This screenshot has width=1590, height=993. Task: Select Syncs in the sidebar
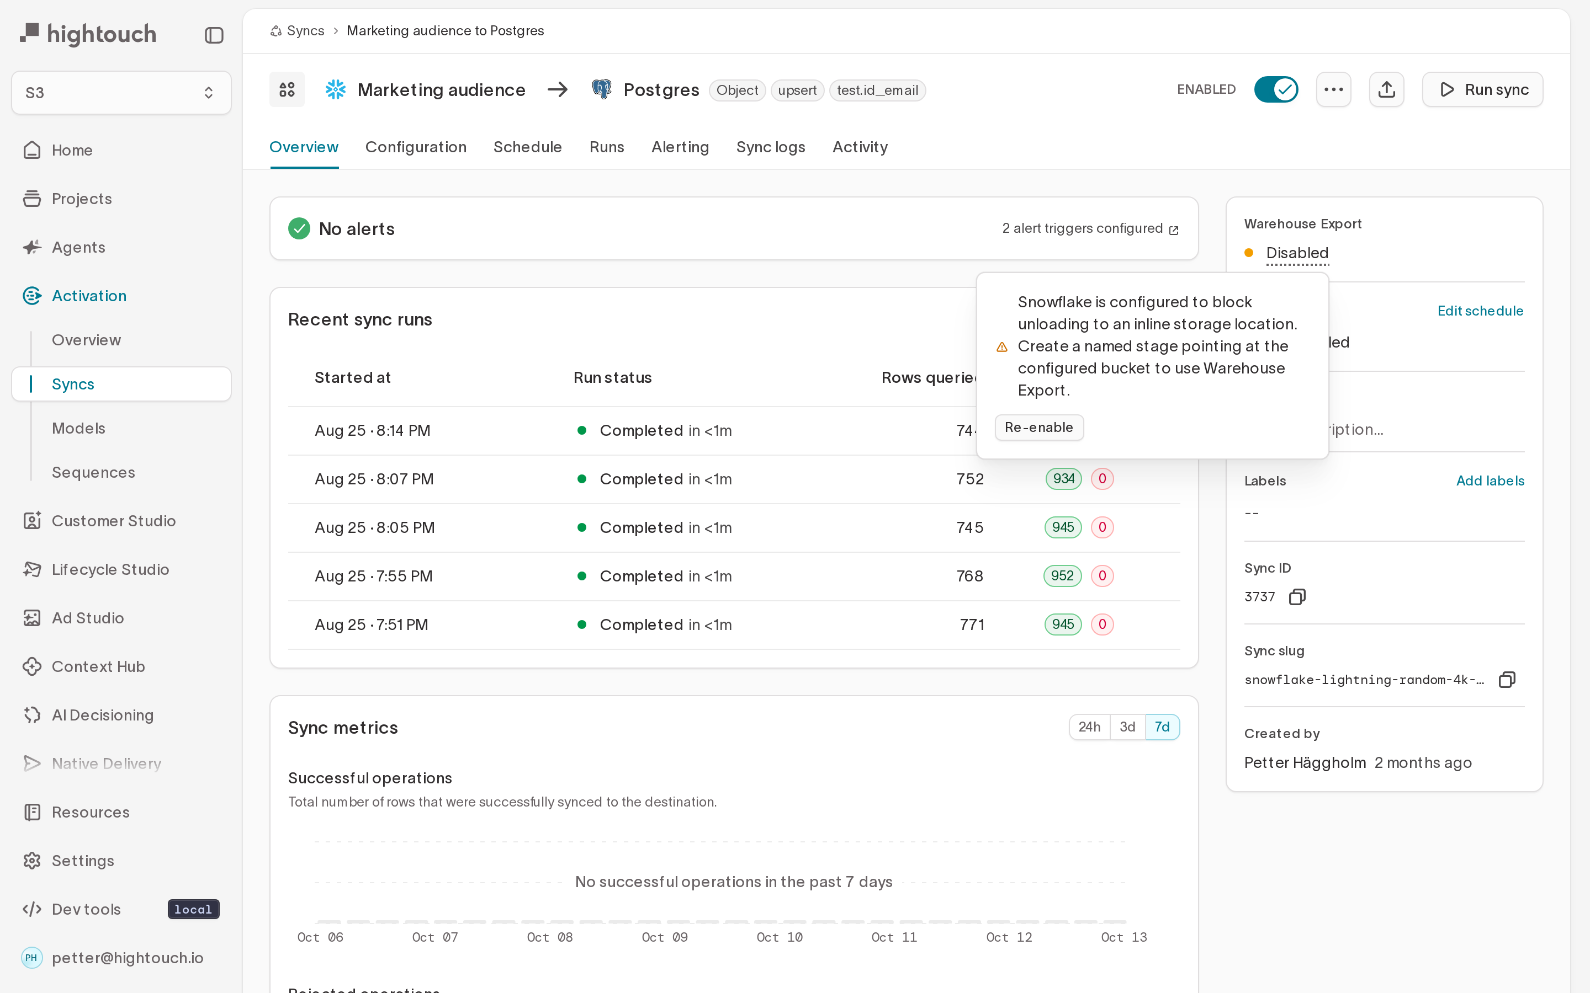(x=121, y=384)
